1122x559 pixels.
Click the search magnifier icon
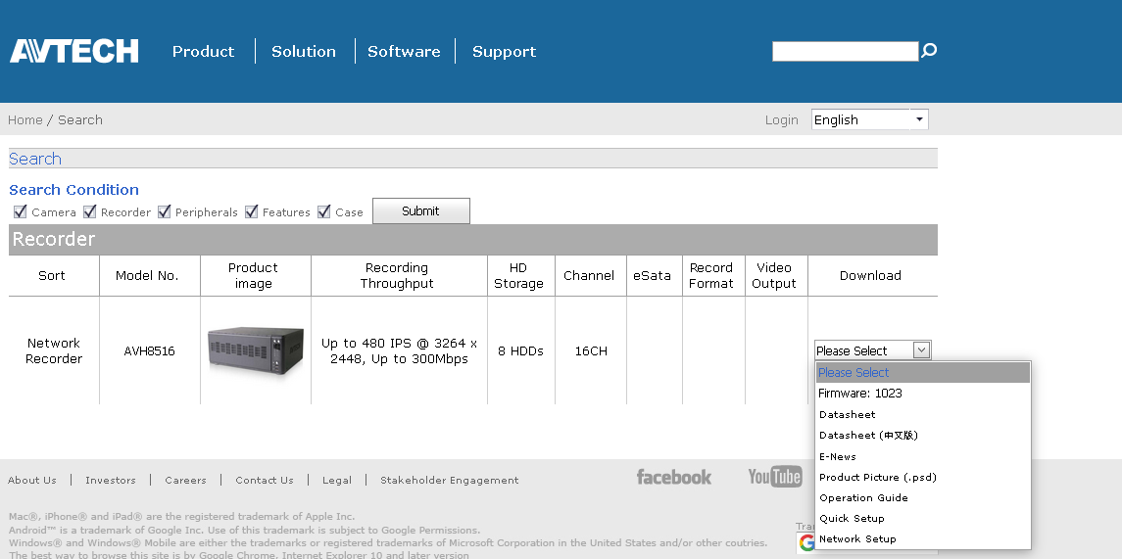tap(929, 51)
